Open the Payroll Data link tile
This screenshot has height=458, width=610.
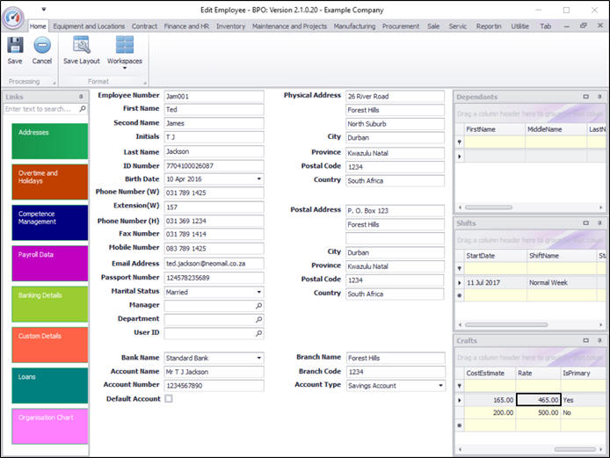click(x=49, y=264)
